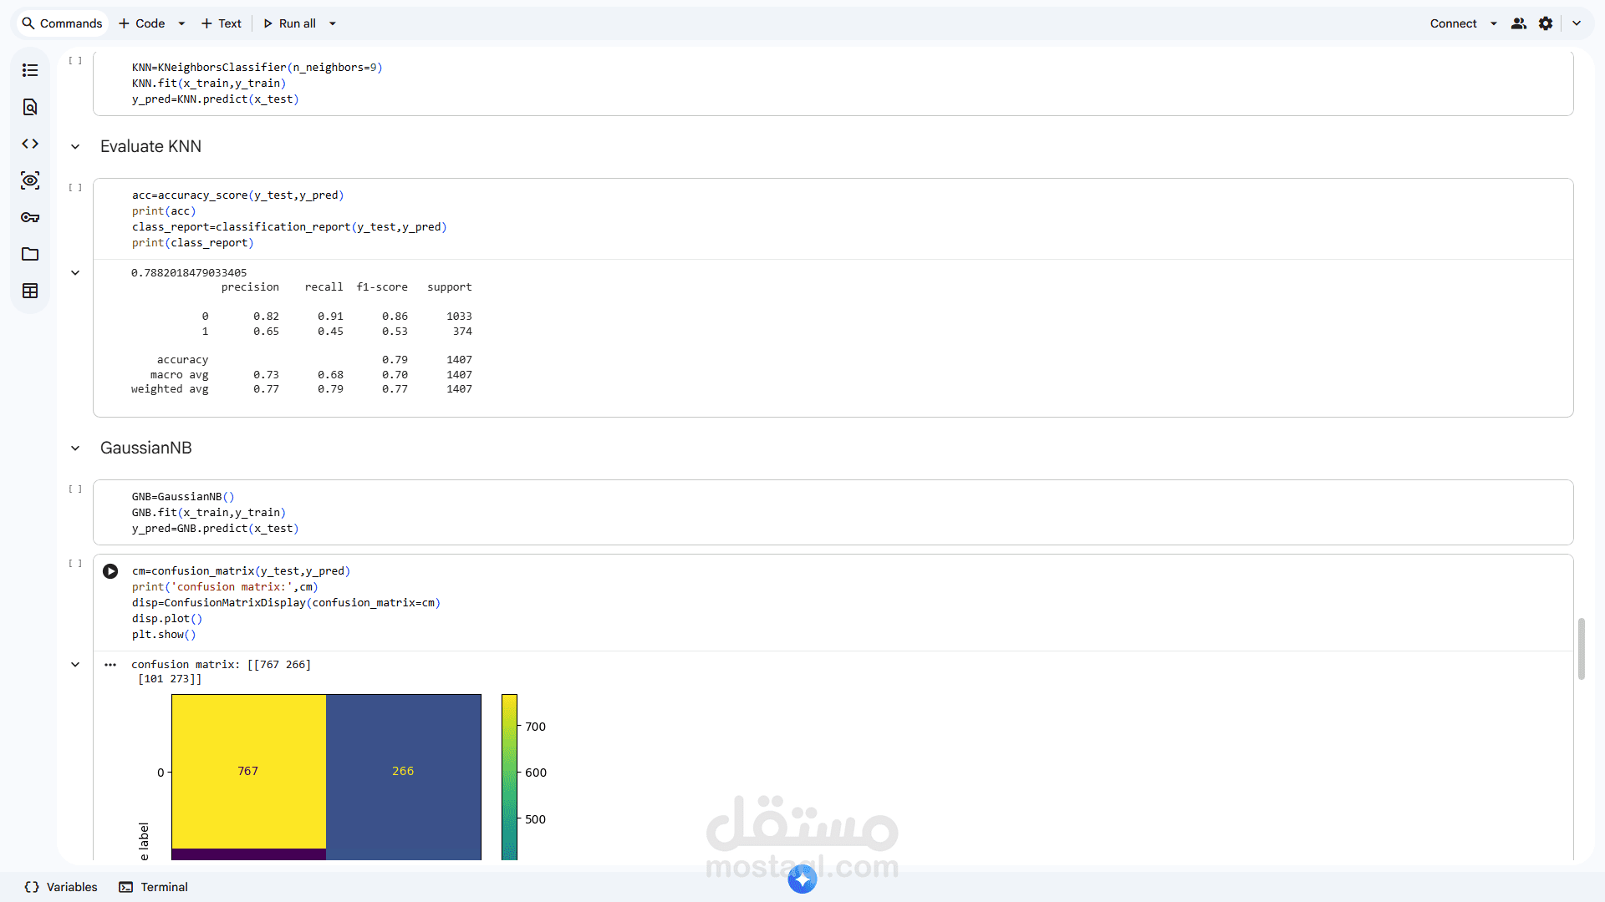Open the code snippets sidebar icon
1605x902 pixels.
[30, 144]
